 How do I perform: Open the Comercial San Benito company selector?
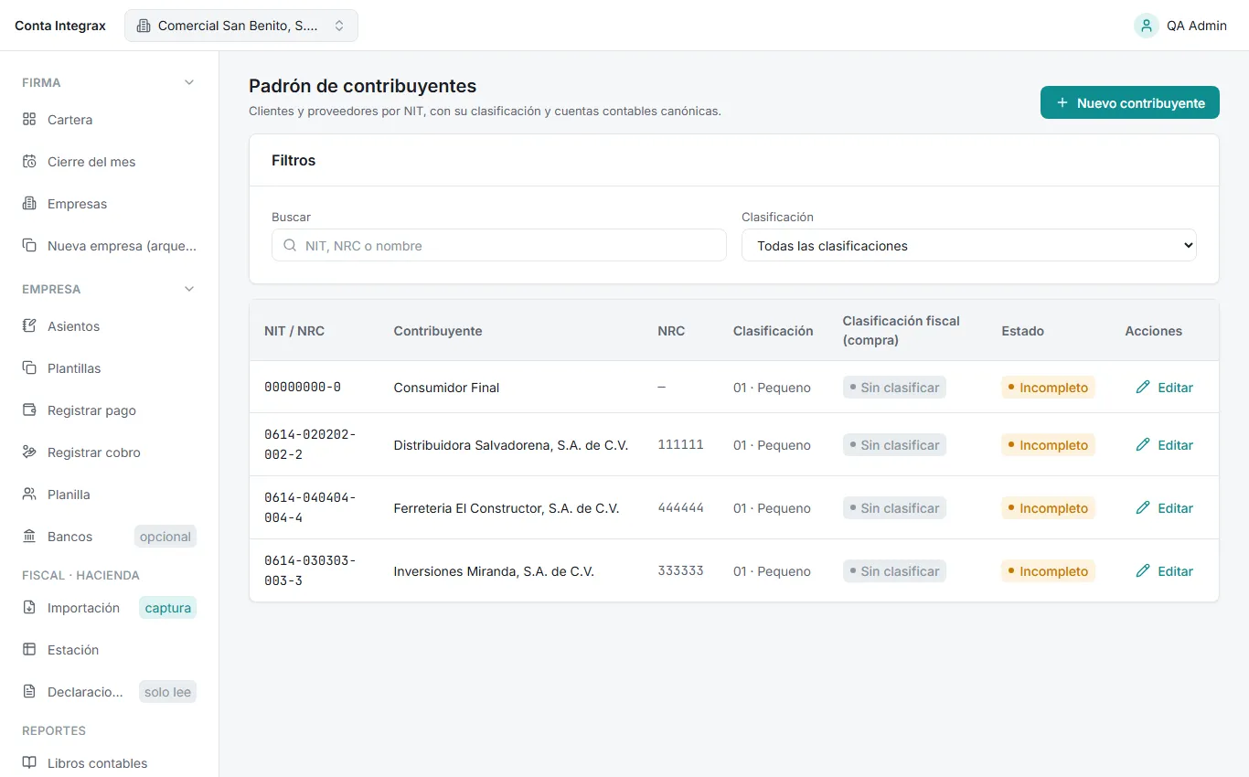point(241,26)
